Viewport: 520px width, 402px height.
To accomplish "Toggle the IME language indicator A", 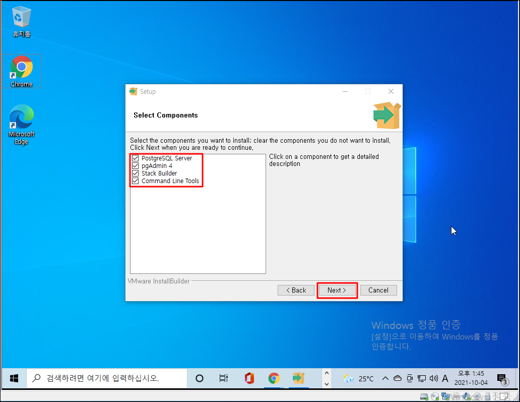I will click(x=445, y=378).
